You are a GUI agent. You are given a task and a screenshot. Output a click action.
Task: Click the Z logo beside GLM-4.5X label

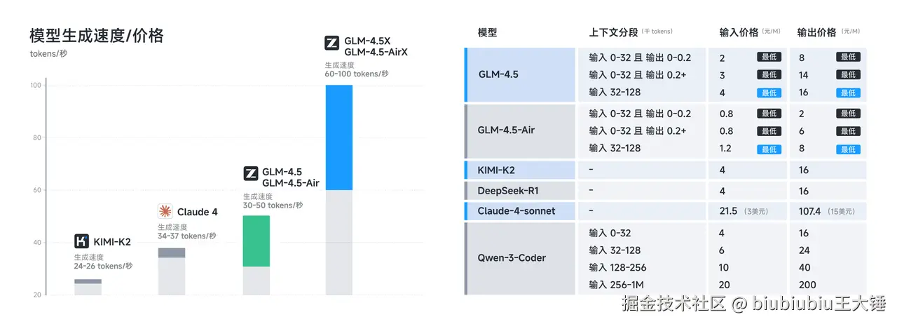click(332, 43)
